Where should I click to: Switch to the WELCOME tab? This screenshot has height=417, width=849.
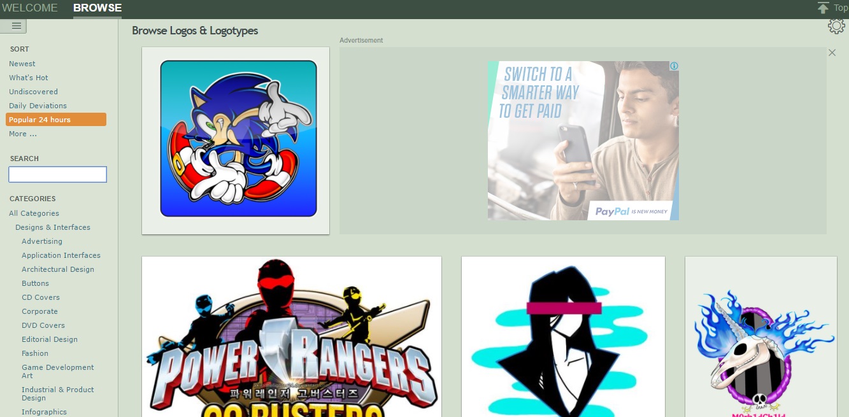[30, 8]
